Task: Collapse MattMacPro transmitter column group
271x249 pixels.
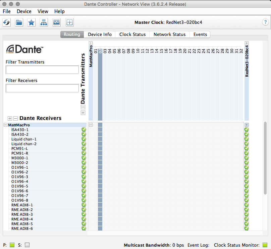Action: [91, 43]
